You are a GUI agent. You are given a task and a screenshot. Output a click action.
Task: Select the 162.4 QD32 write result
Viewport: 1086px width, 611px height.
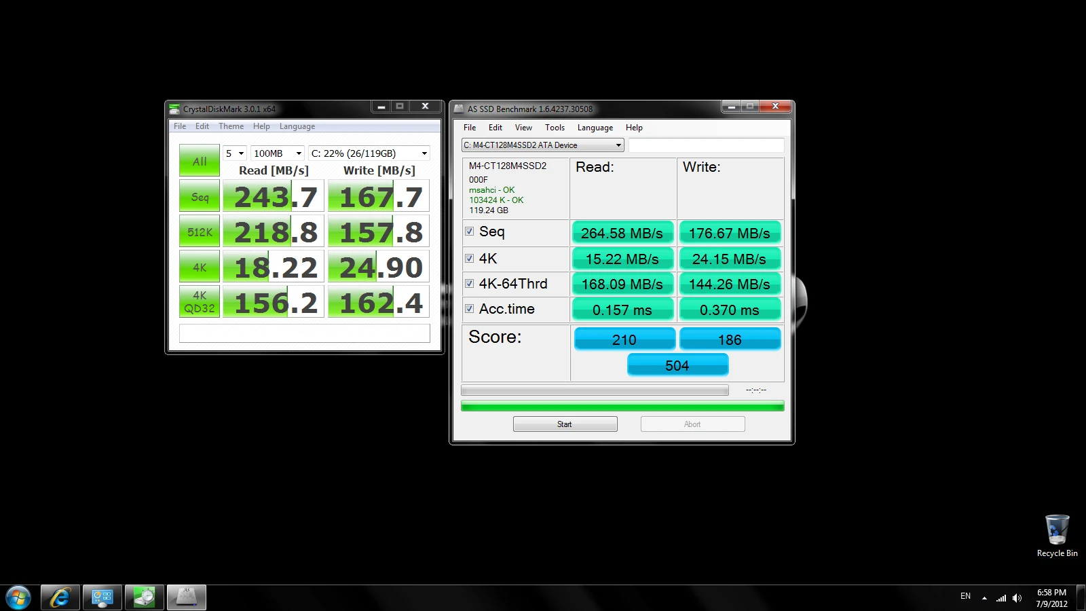pos(379,302)
